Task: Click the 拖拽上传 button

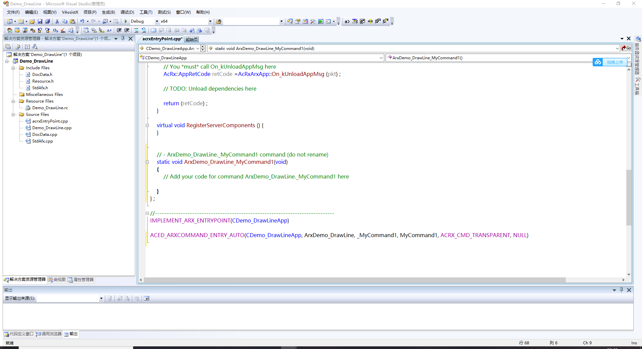Action: pos(615,62)
